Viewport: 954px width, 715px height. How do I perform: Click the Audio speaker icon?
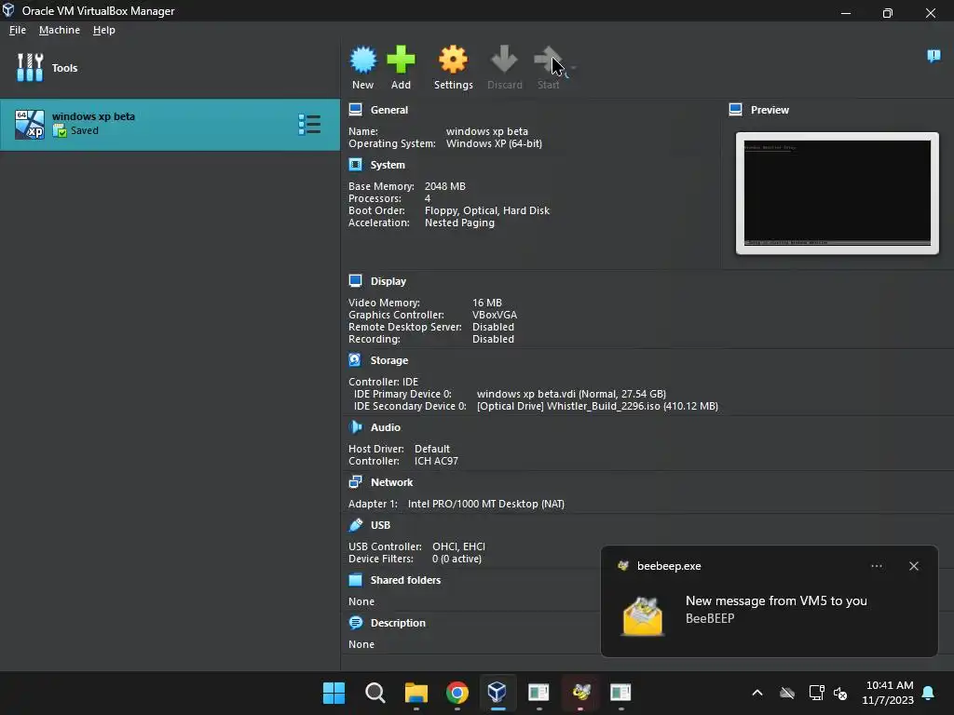355,426
